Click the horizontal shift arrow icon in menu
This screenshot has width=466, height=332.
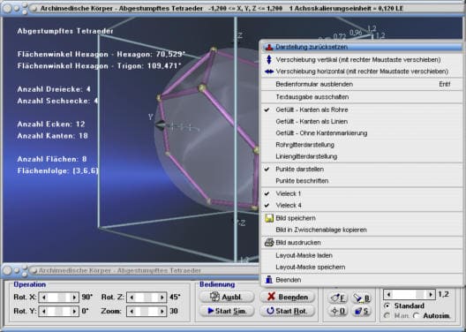tap(269, 72)
